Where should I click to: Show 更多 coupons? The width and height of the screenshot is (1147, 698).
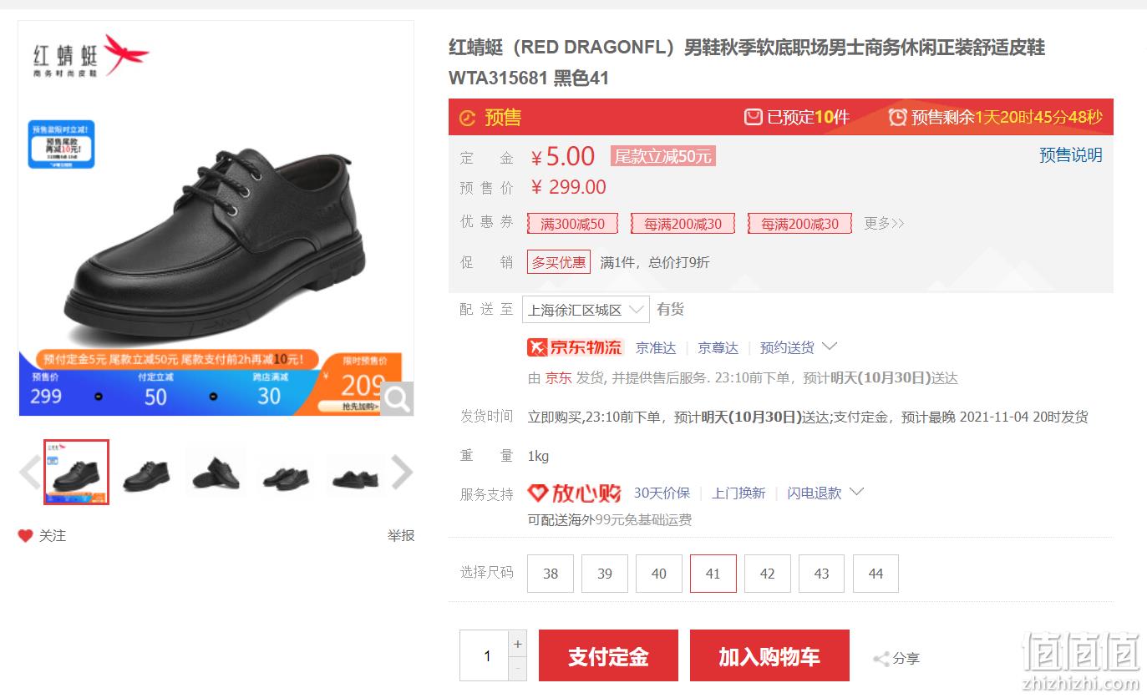pyautogui.click(x=884, y=223)
